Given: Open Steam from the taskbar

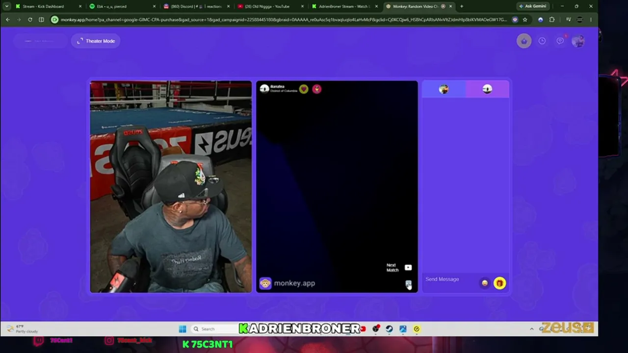Looking at the screenshot, I should coord(389,329).
